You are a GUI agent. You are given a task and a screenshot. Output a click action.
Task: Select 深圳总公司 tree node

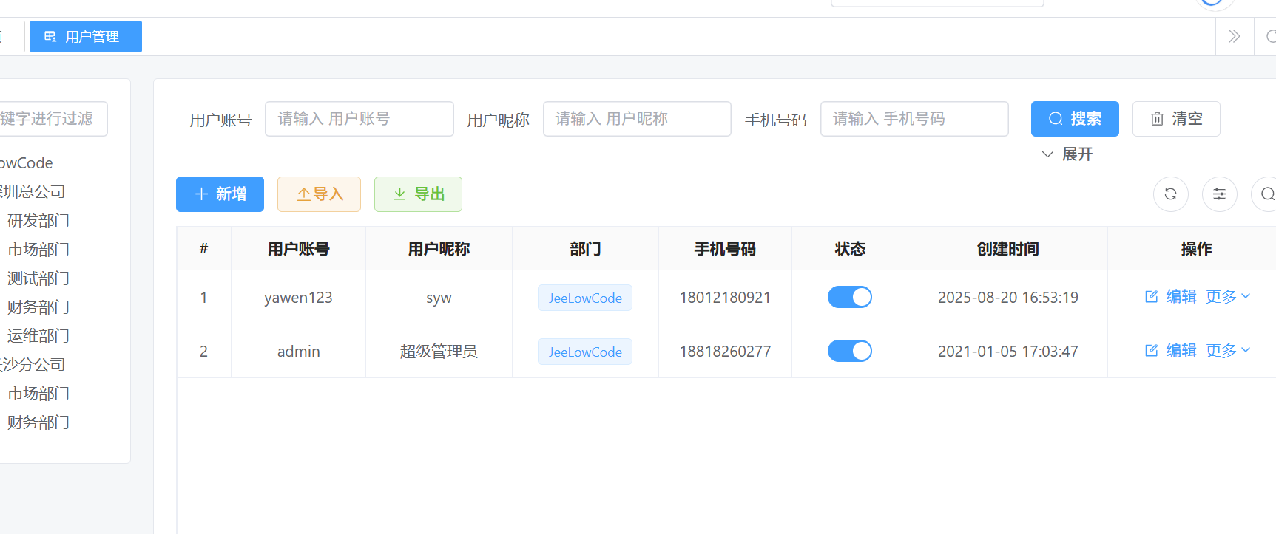pos(33,192)
